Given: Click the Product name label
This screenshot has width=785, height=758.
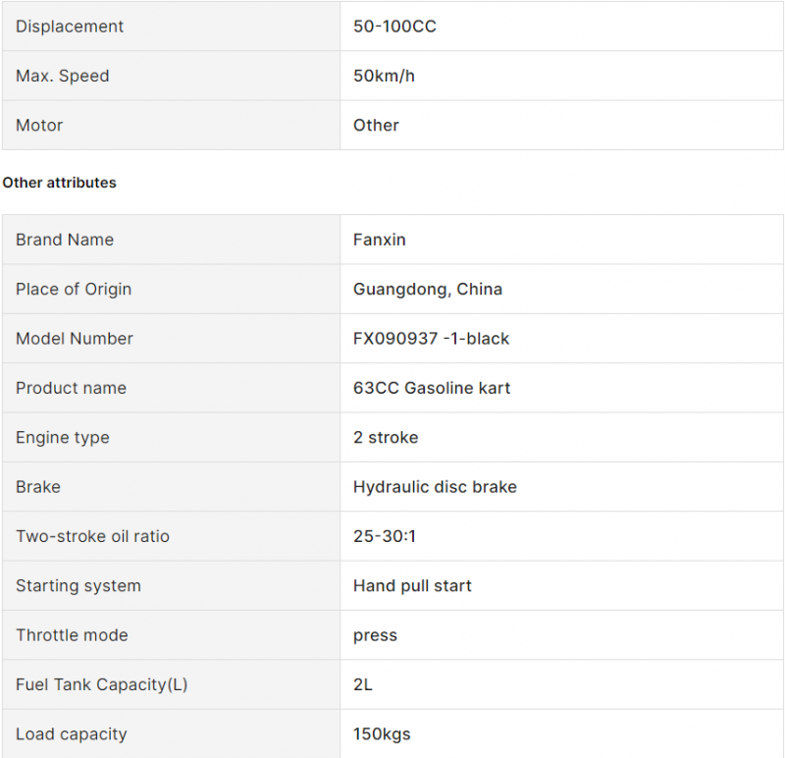Looking at the screenshot, I should [x=71, y=388].
